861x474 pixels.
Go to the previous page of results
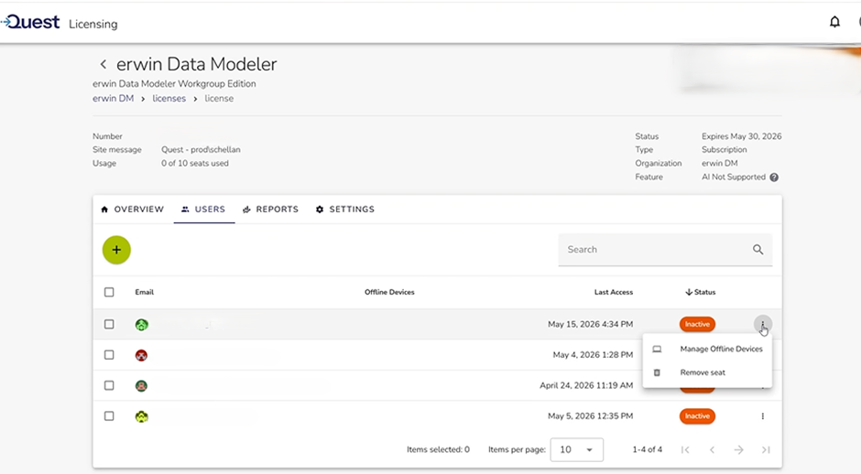click(x=713, y=450)
